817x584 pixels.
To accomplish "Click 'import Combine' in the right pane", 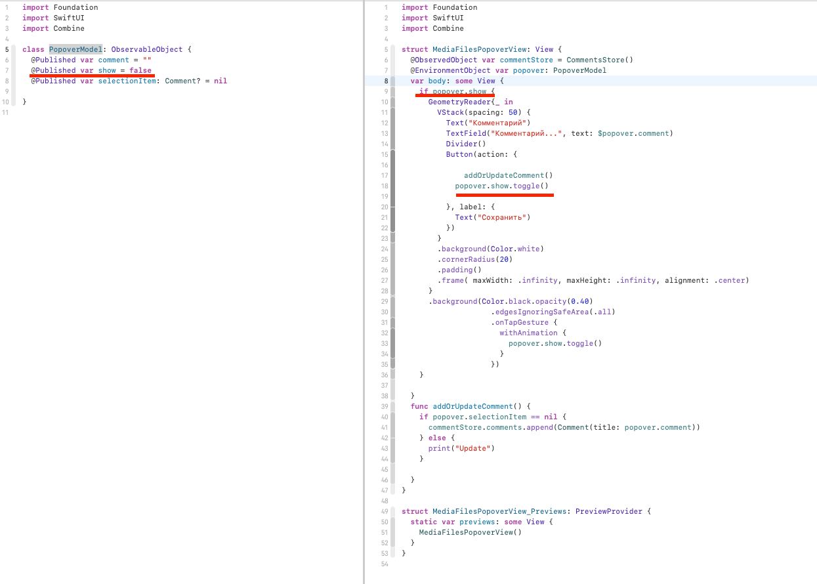I will click(433, 28).
